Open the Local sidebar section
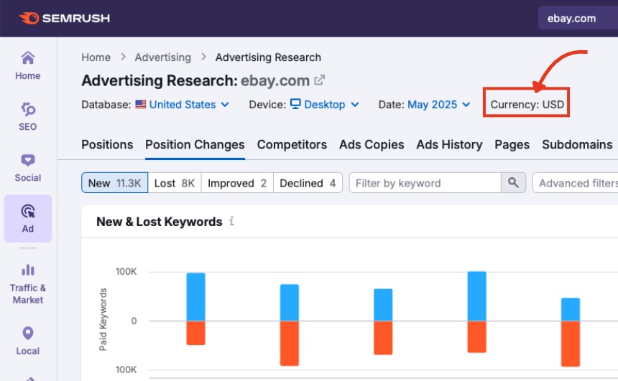Image resolution: width=618 pixels, height=381 pixels. [x=27, y=340]
